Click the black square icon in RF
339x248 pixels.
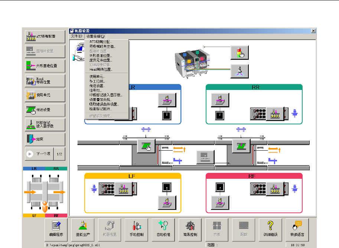220,187
